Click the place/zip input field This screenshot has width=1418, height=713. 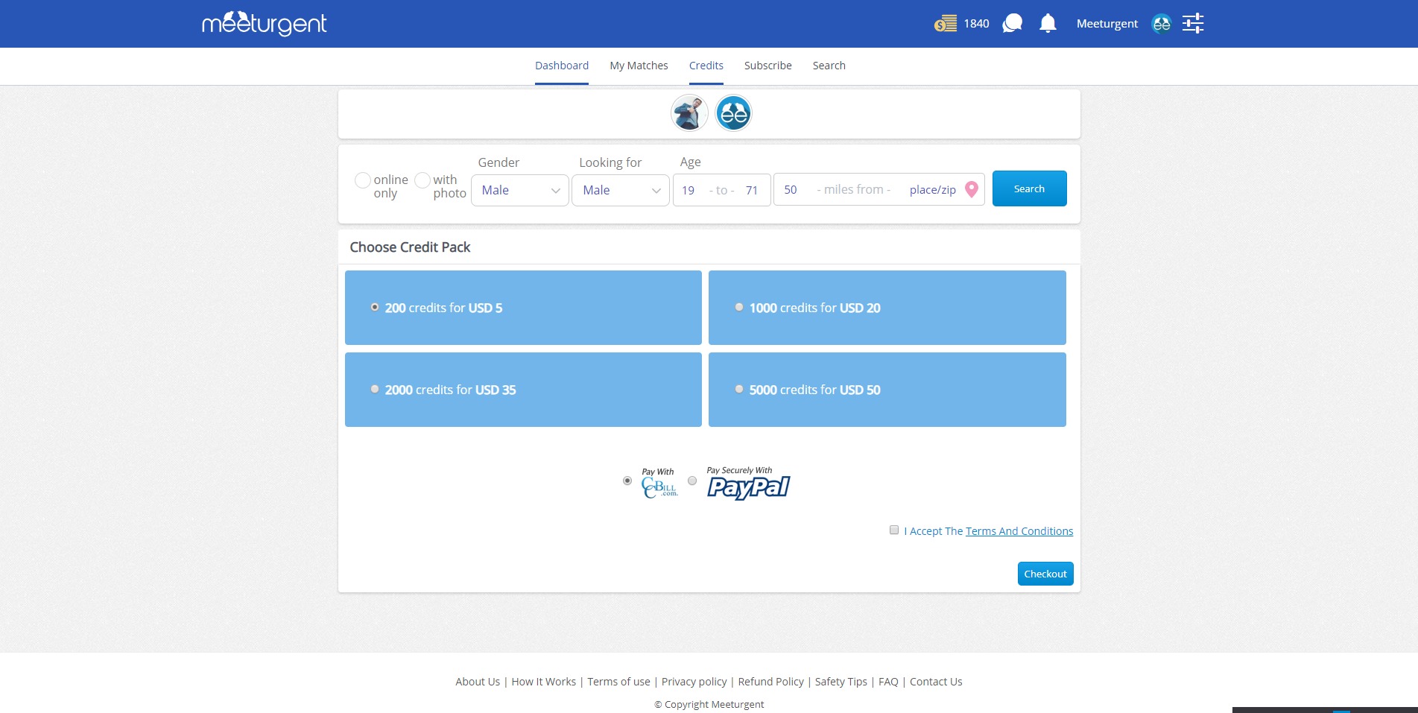pyautogui.click(x=931, y=190)
